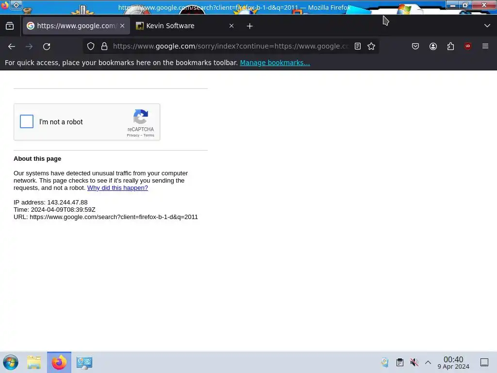Viewport: 497px width, 373px height.
Task: Open the clipboard tray icon
Action: tap(400, 362)
